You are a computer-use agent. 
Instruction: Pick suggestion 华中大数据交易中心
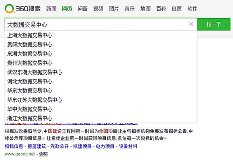coord(101,109)
